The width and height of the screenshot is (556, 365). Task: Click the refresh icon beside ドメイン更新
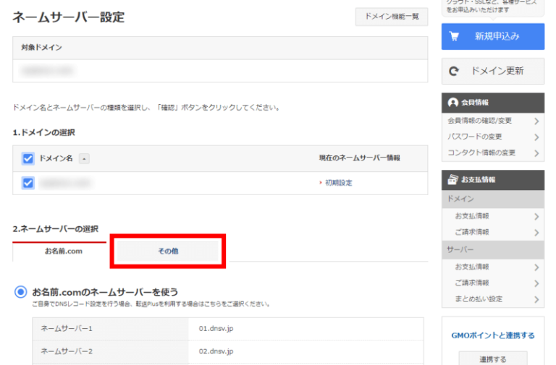click(x=455, y=72)
